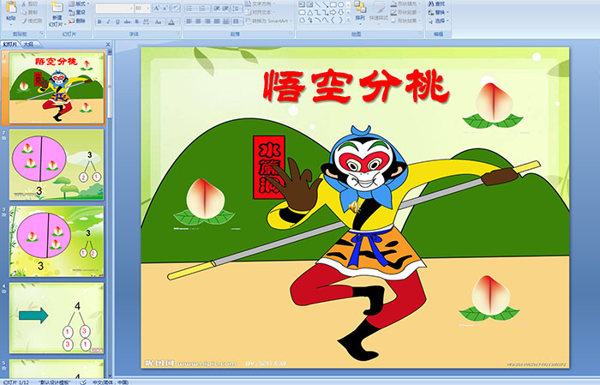Toggle text shadow (S) formatting
600x385 pixels.
pos(137,21)
